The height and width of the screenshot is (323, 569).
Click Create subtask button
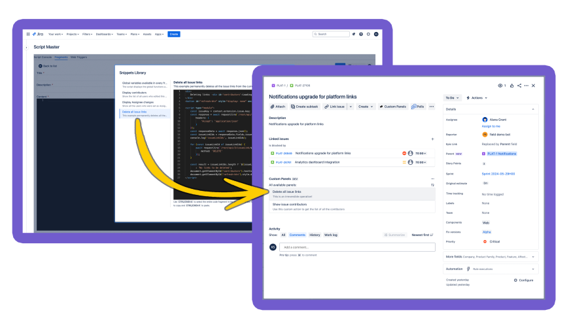coord(305,107)
